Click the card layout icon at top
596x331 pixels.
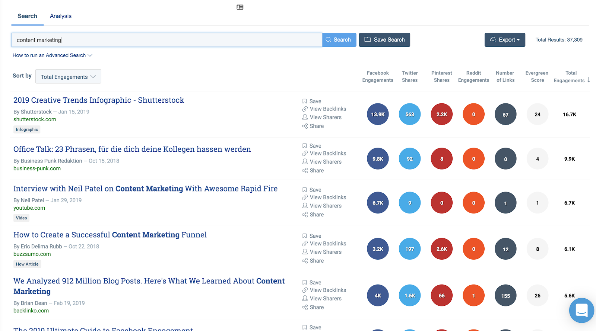pyautogui.click(x=240, y=7)
